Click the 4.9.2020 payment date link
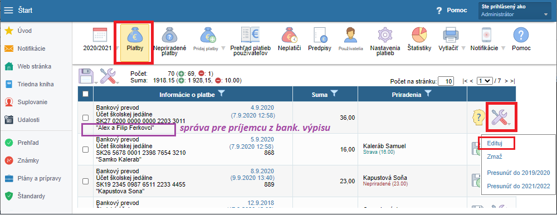 [262, 107]
